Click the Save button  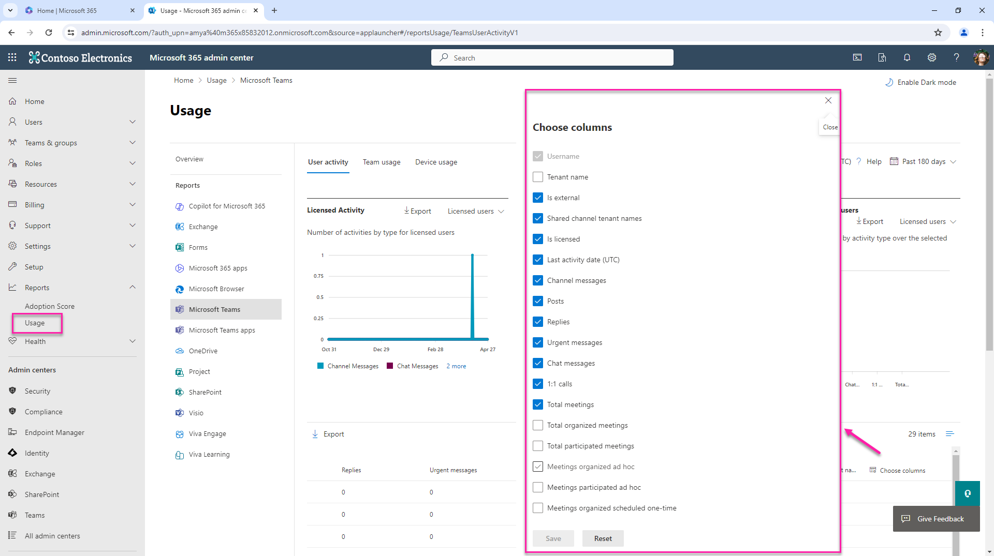tap(553, 538)
